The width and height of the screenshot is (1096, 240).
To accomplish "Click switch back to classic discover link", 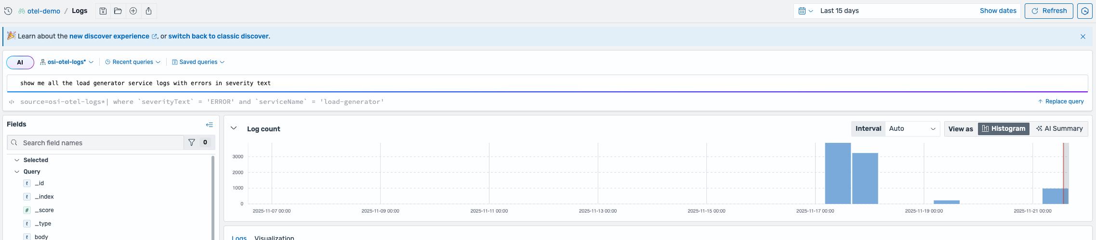I will pyautogui.click(x=219, y=36).
